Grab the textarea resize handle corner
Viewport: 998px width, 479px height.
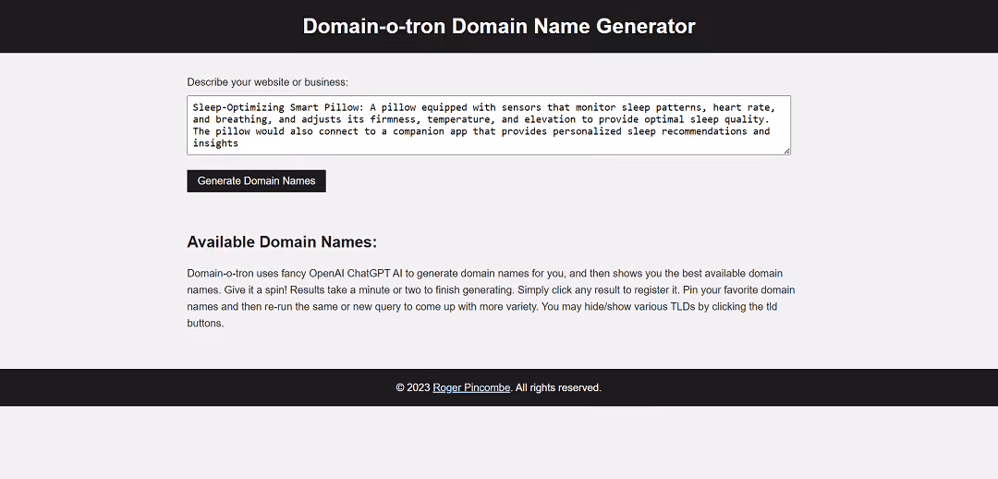tap(786, 151)
